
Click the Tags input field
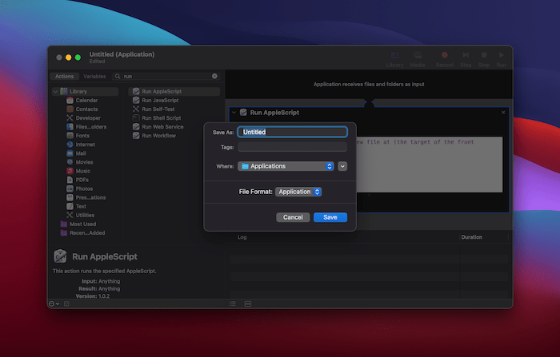(x=292, y=147)
